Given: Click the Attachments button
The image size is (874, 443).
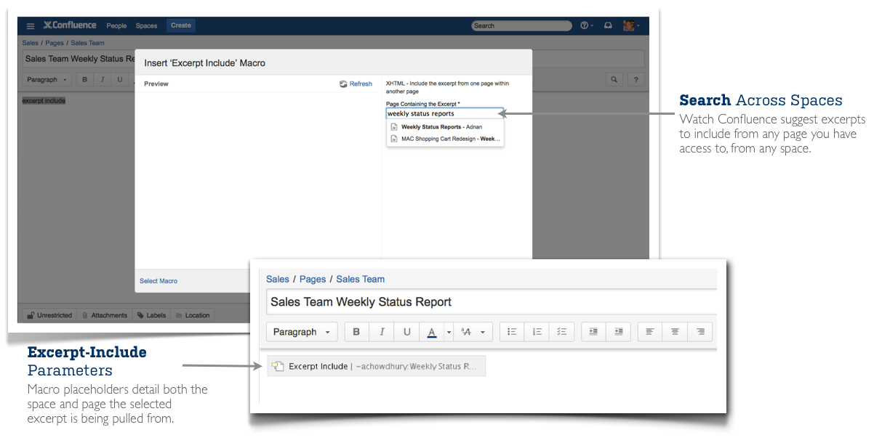Looking at the screenshot, I should pos(105,315).
